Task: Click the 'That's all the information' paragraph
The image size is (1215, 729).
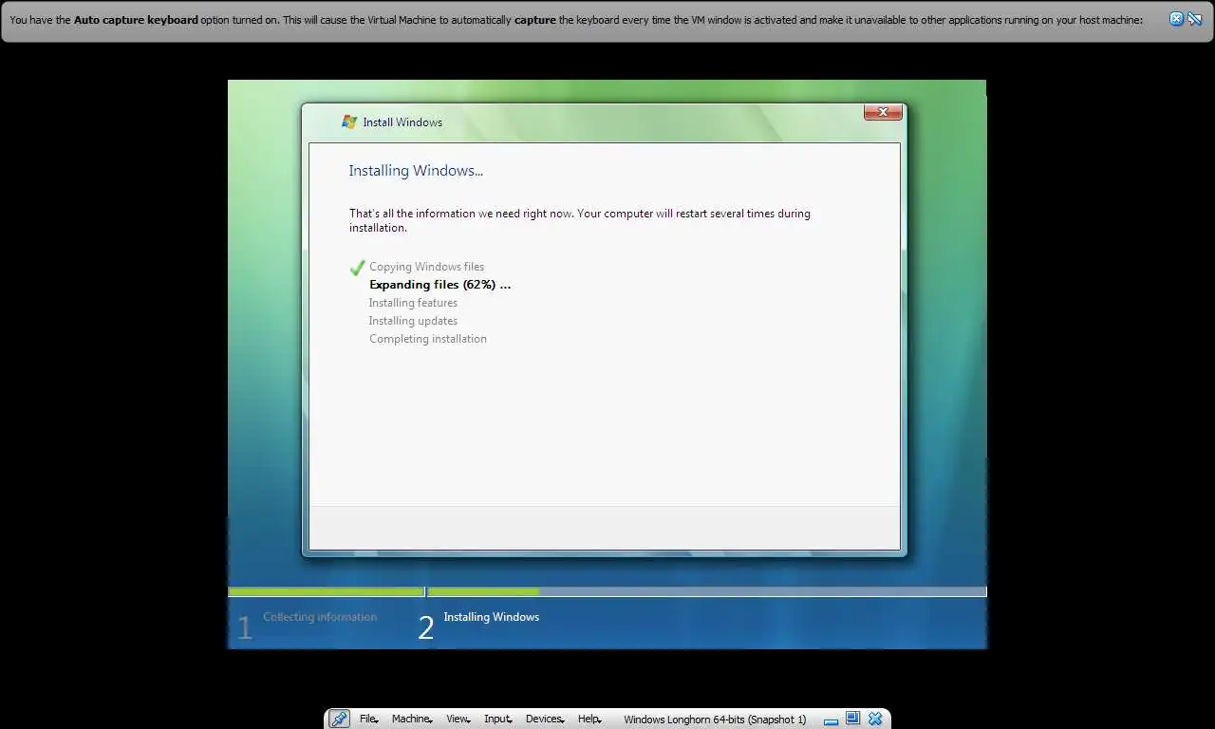Action: tap(580, 220)
